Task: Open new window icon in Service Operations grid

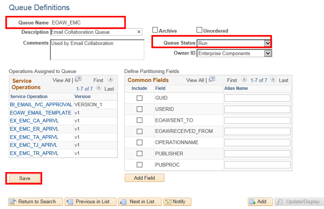Action: [78, 80]
